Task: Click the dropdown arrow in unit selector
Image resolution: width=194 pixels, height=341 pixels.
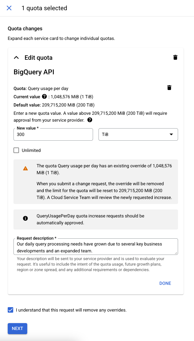Action: tap(171, 135)
